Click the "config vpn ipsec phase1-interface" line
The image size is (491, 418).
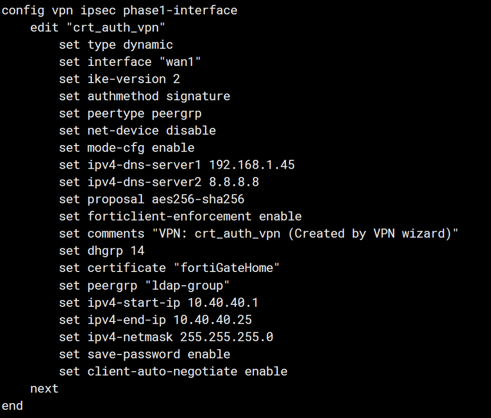coord(119,10)
